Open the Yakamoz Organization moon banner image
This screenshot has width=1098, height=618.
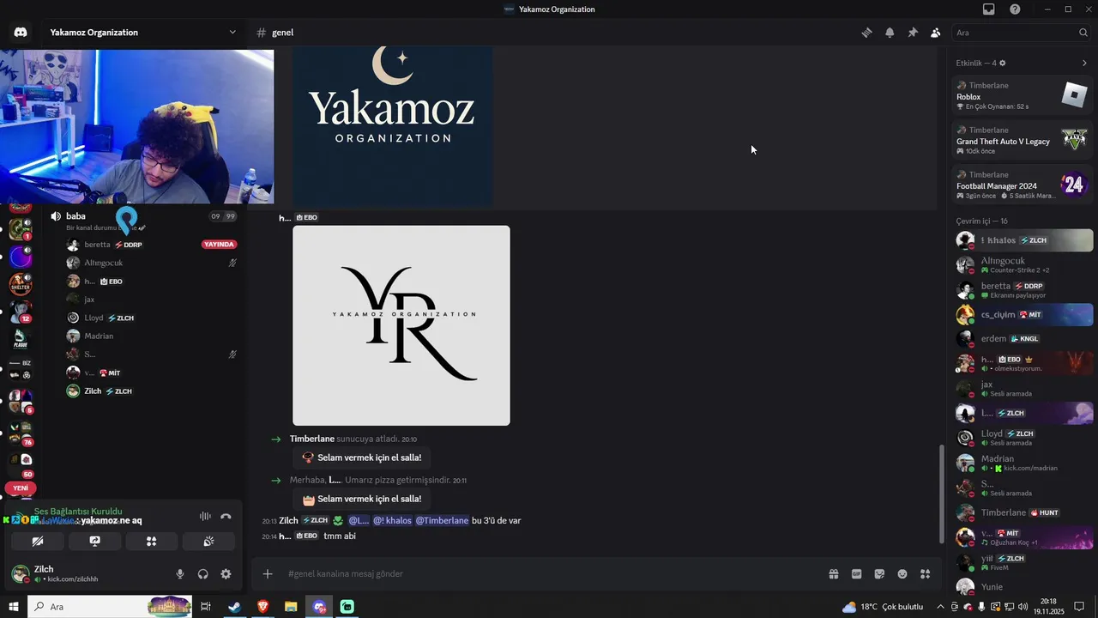[x=393, y=127]
